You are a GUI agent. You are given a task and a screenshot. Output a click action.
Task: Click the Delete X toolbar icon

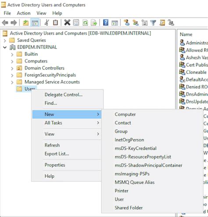click(67, 22)
